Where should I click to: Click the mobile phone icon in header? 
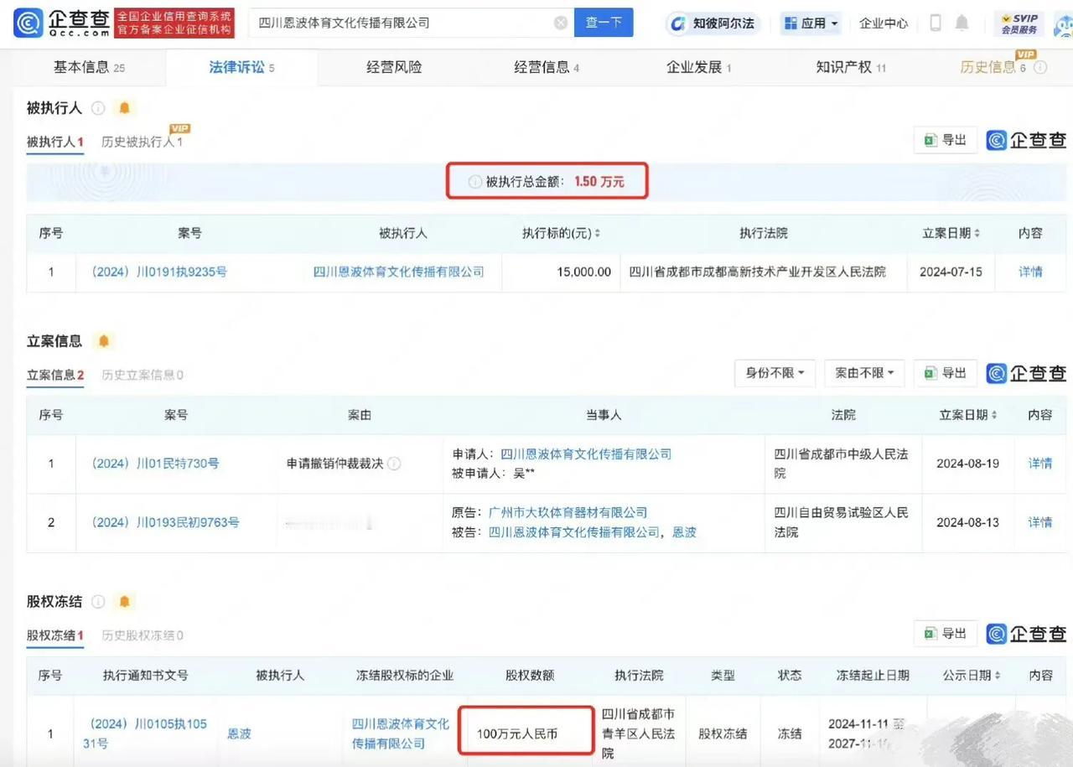[x=936, y=23]
